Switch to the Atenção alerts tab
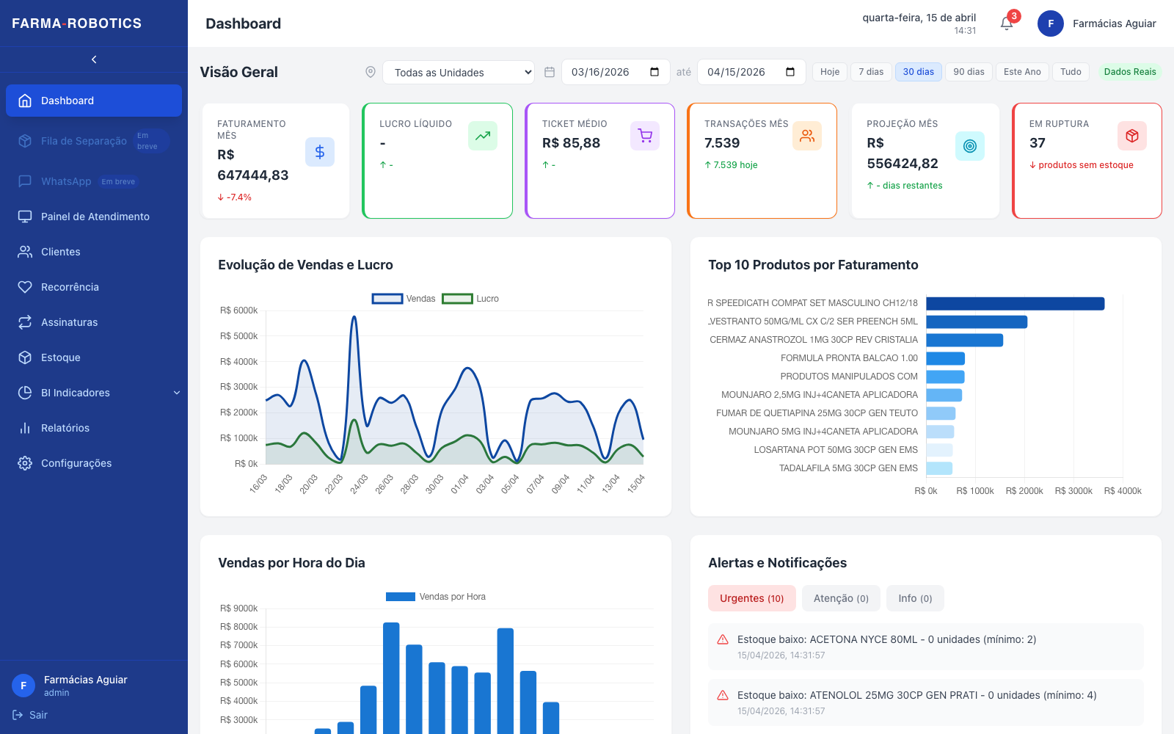This screenshot has width=1174, height=734. (841, 598)
